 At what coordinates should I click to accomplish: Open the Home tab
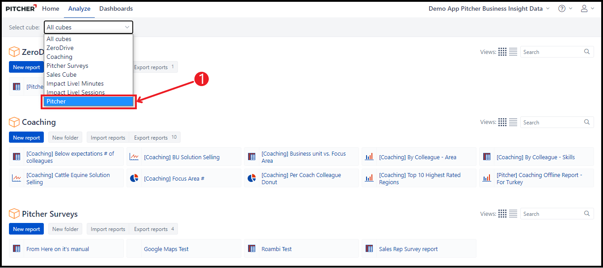[x=51, y=8]
